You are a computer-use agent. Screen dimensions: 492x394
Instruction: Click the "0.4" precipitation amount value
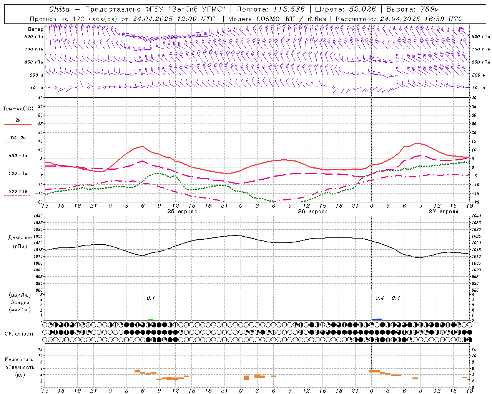tap(380, 298)
